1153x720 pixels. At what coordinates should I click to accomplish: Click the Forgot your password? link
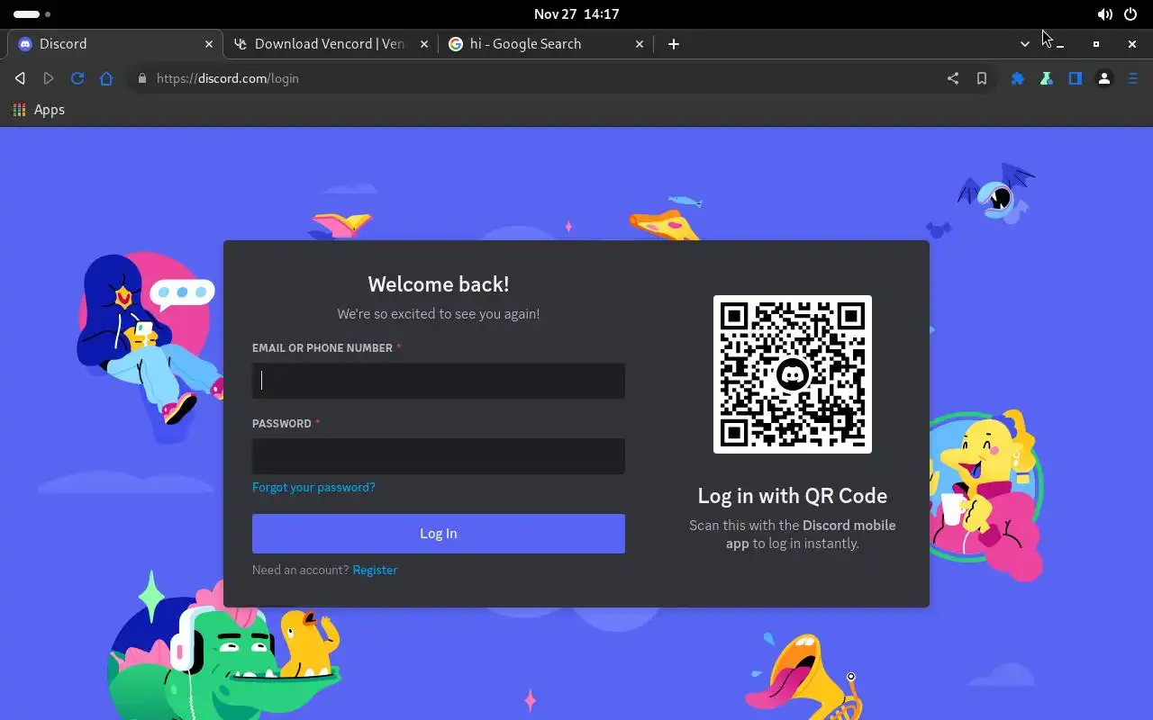pyautogui.click(x=313, y=487)
